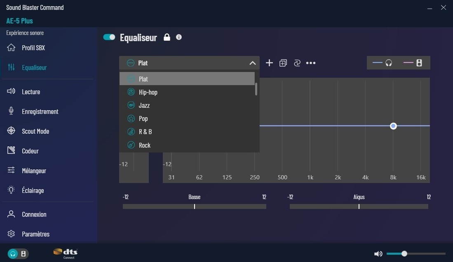
Task: Click the 16k frequency label
Action: [420, 177]
